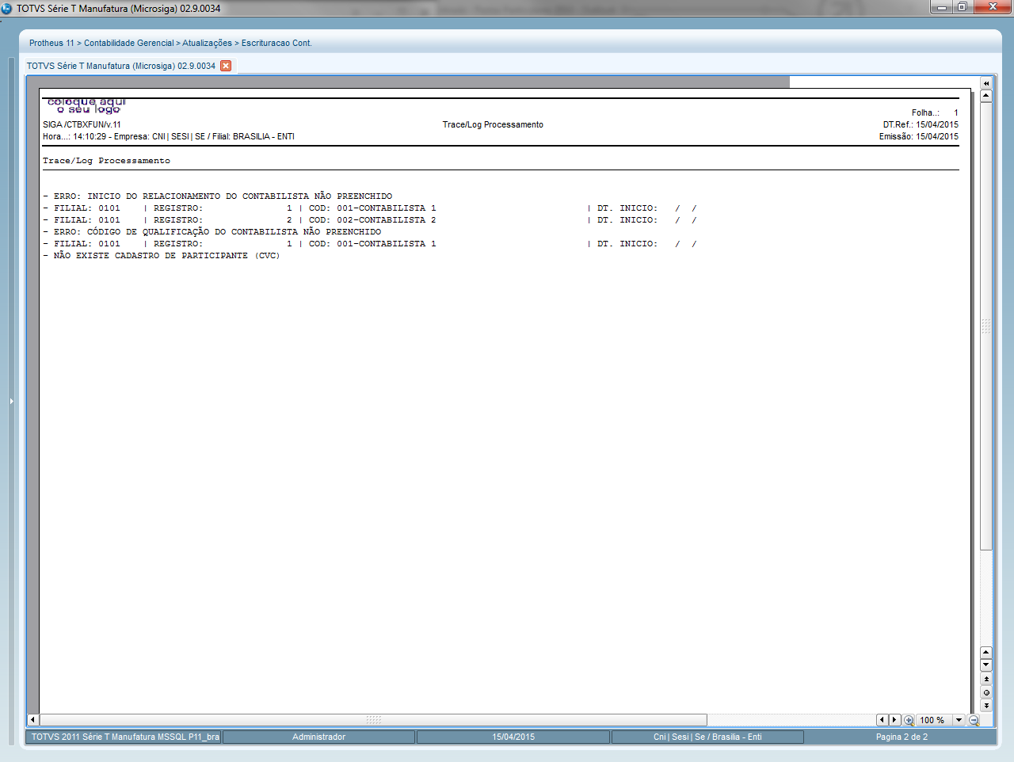Click the left arrow starting the horizontal scrollbar
The height and width of the screenshot is (762, 1014).
[33, 720]
